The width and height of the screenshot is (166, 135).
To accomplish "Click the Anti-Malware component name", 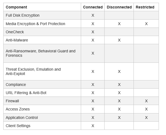I will pyautogui.click(x=17, y=40).
